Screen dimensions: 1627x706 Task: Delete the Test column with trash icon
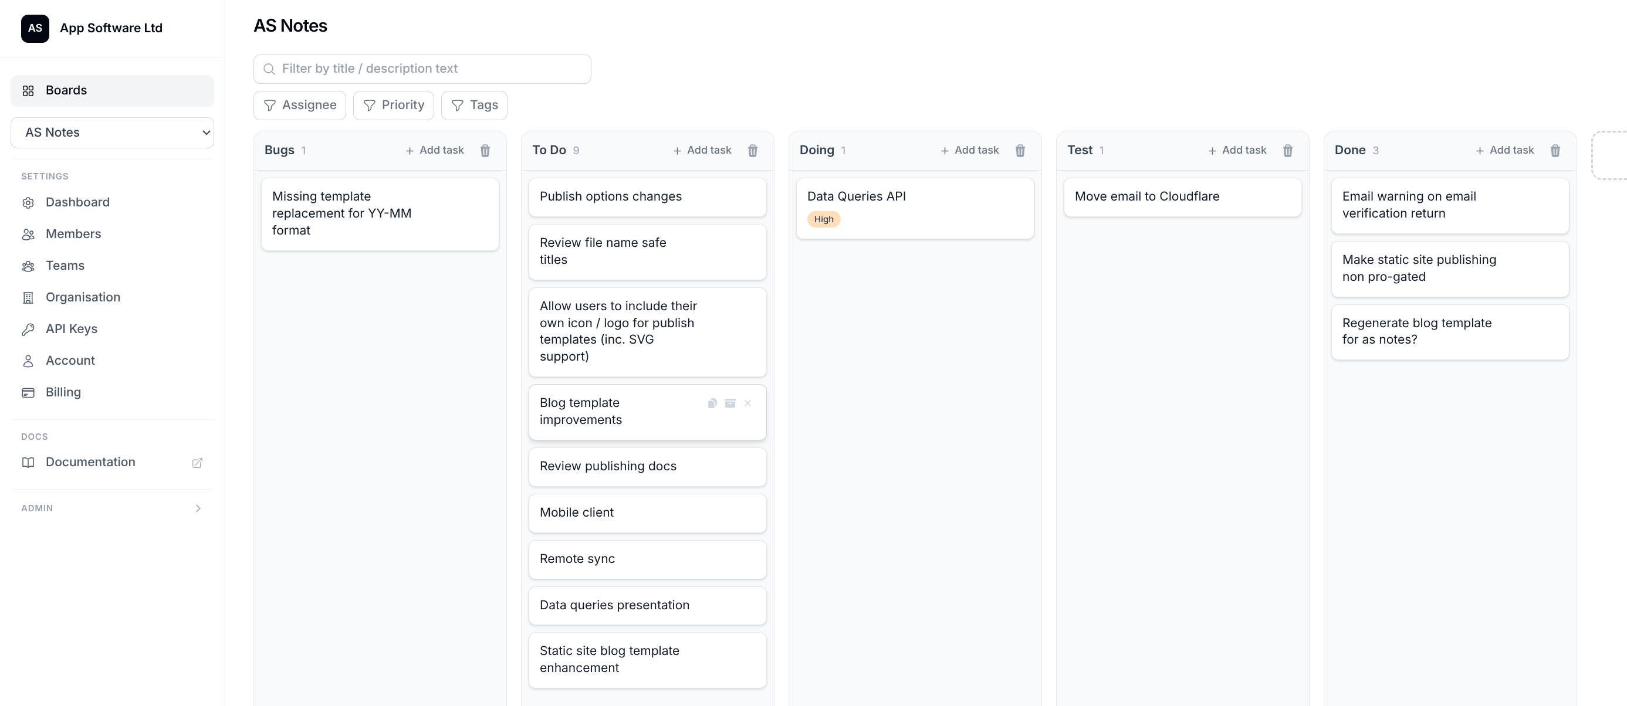pos(1288,150)
